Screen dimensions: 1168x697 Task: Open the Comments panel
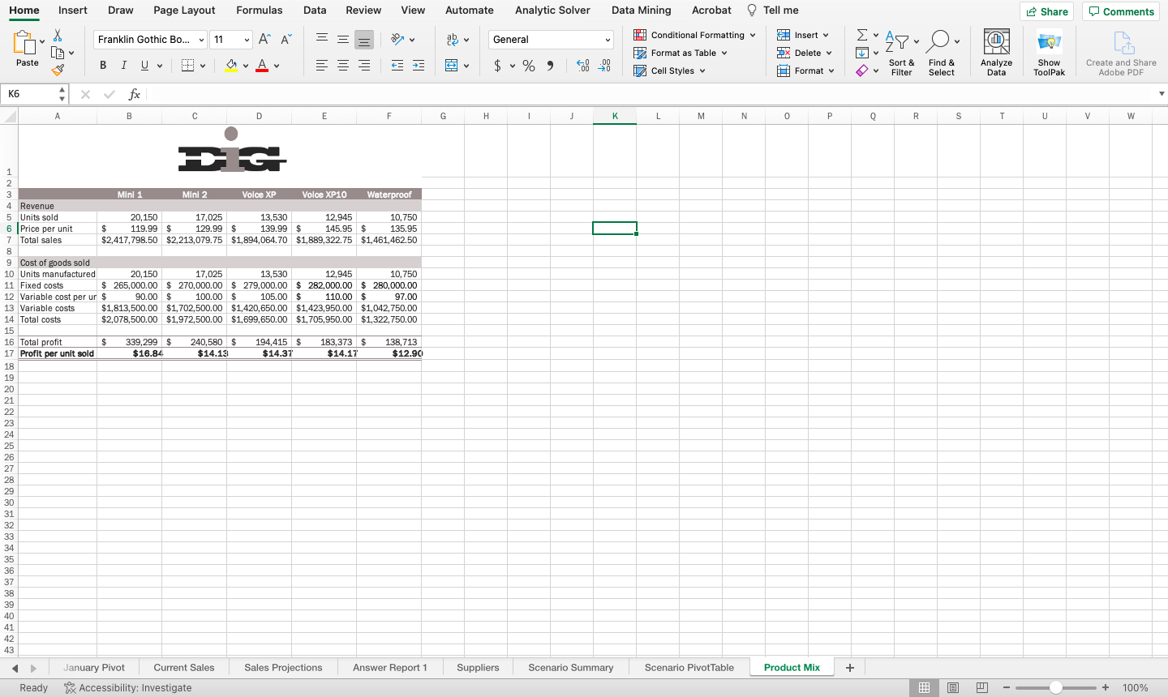point(1120,11)
